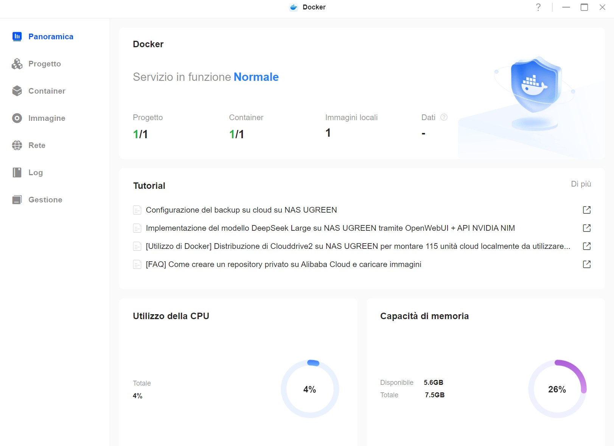Open the Panoramica overview section
Screen dimensions: 614x446
(50, 37)
